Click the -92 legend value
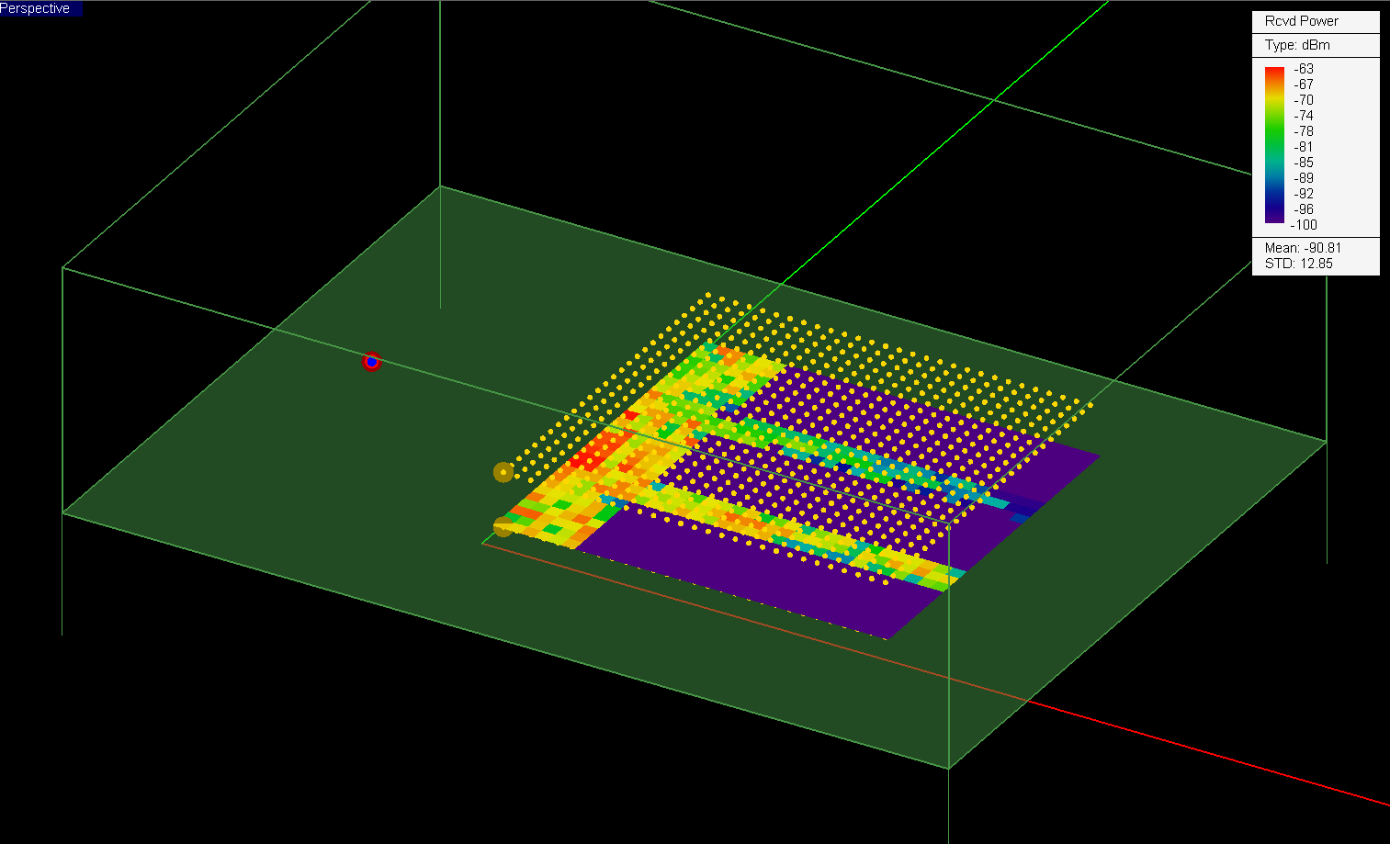This screenshot has width=1390, height=844. [1304, 194]
